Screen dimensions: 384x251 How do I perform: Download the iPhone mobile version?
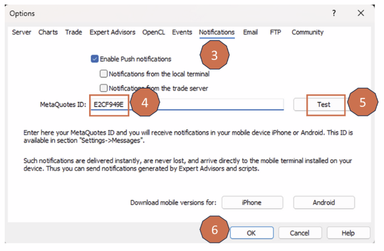click(x=252, y=203)
